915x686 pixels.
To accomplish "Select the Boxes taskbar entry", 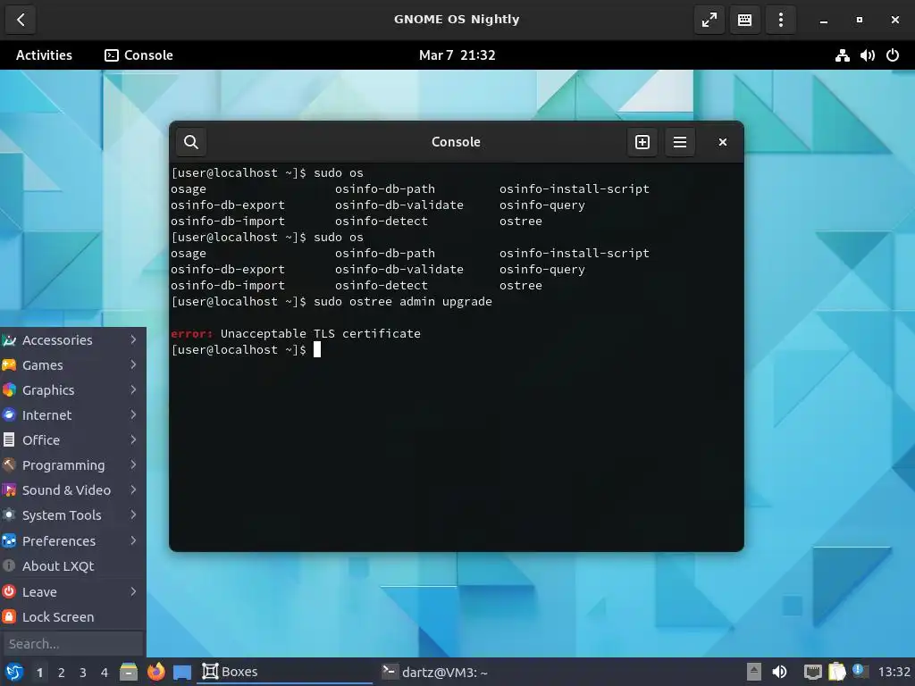I will (285, 672).
